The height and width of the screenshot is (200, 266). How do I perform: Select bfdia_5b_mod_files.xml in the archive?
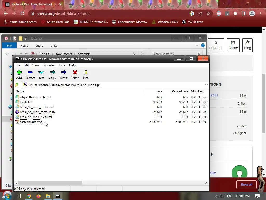click(36, 117)
